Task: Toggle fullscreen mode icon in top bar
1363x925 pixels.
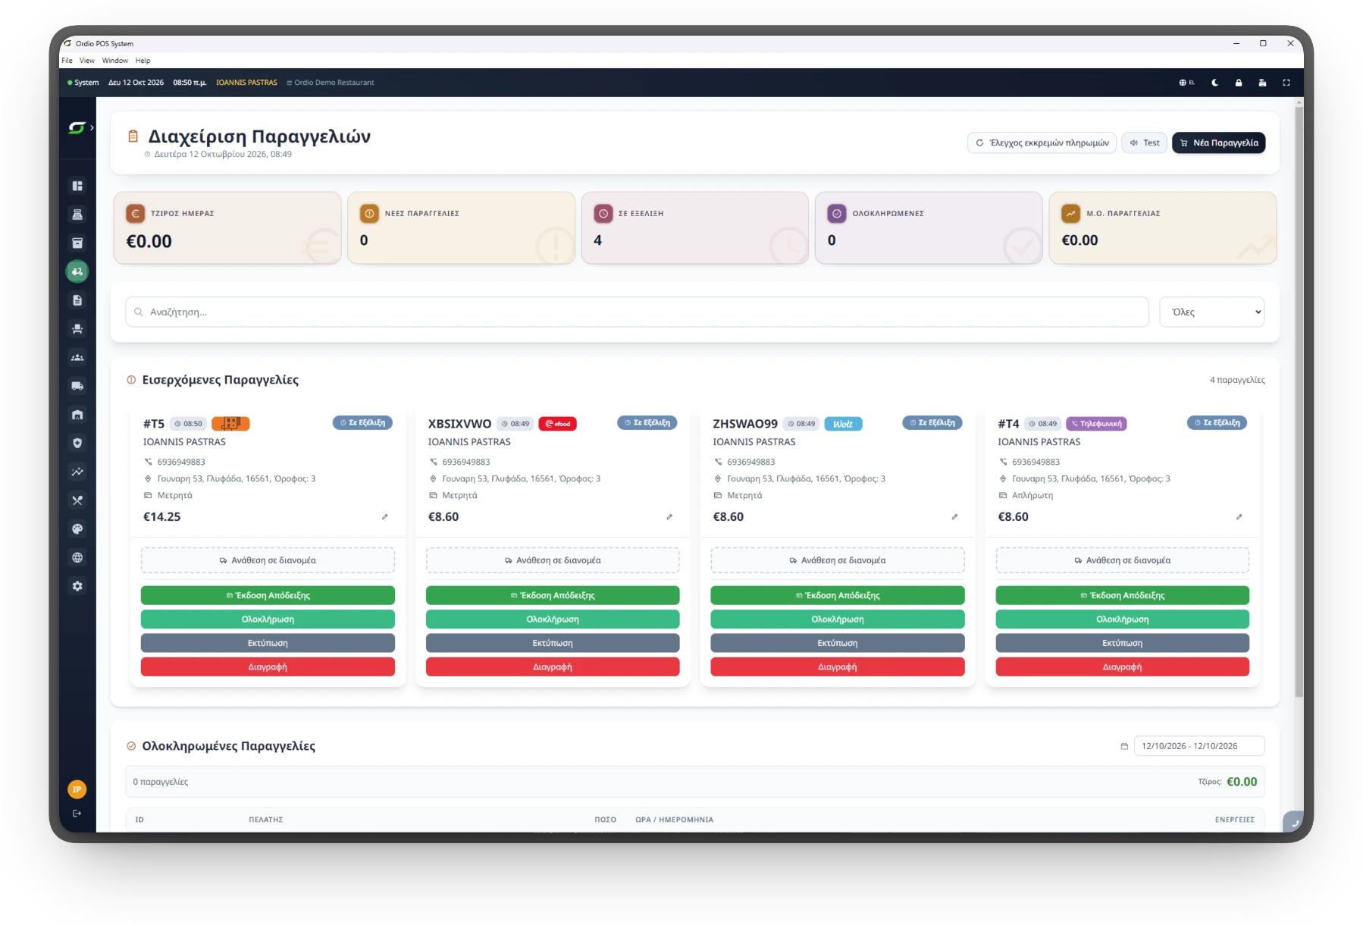Action: click(1286, 83)
